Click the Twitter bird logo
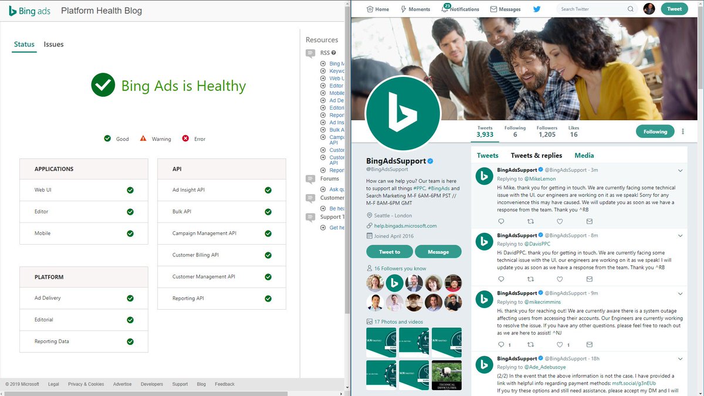Image resolution: width=704 pixels, height=396 pixels. pyautogui.click(x=537, y=9)
